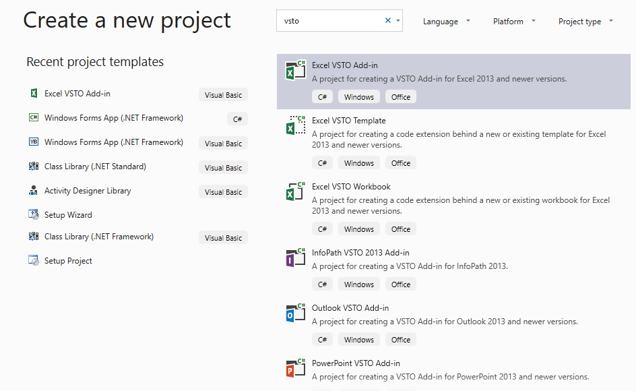Choose the Outlook VSTO Add-in template title
Screen dimensions: 636x391
coord(350,308)
